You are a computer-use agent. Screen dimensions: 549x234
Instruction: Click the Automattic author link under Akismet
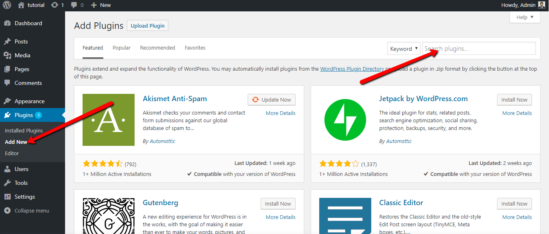(162, 141)
